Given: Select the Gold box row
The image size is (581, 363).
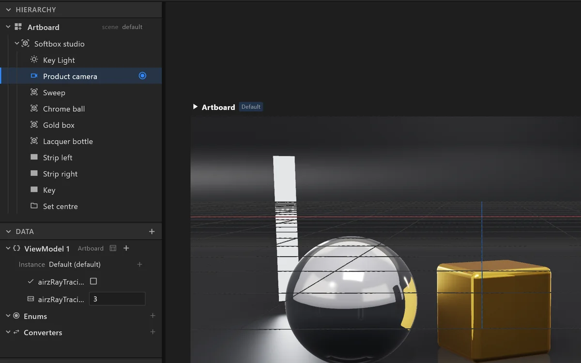Looking at the screenshot, I should coord(81,125).
